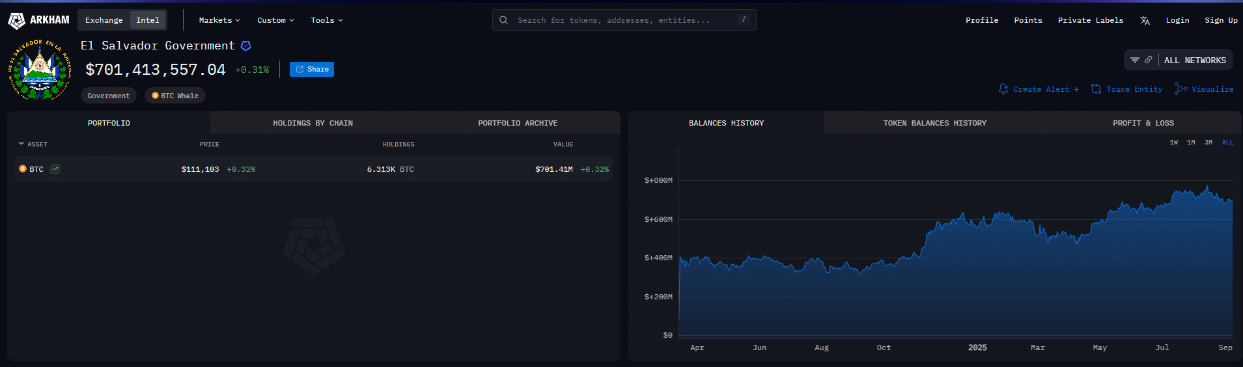Click the $701.41M value cell
The height and width of the screenshot is (367, 1243).
point(554,169)
